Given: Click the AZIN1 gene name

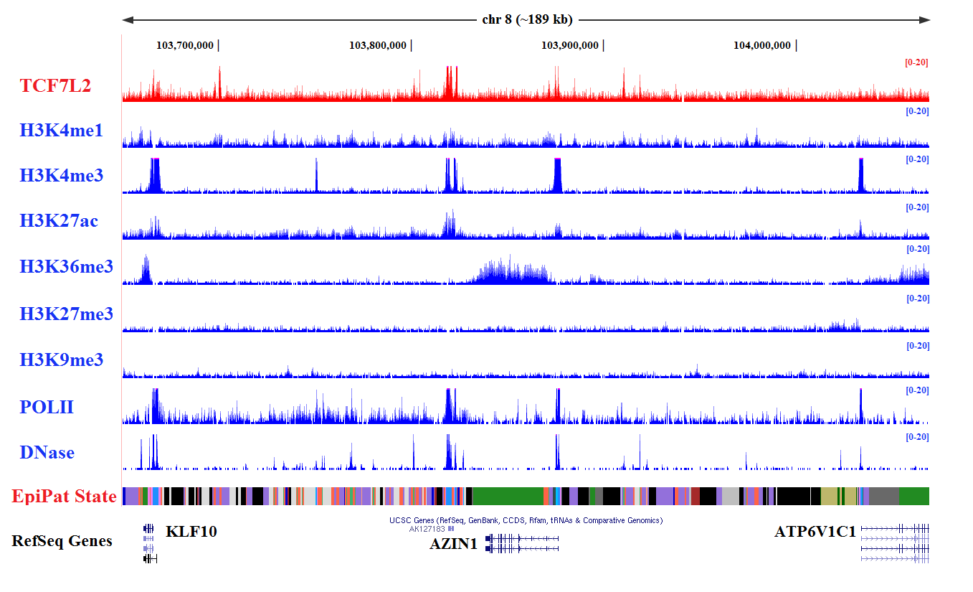Looking at the screenshot, I should point(453,544).
